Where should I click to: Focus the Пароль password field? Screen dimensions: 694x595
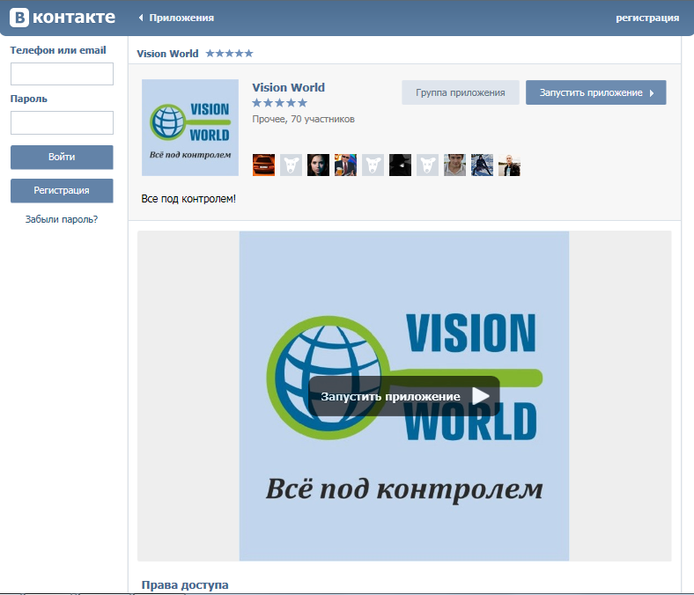pos(62,122)
